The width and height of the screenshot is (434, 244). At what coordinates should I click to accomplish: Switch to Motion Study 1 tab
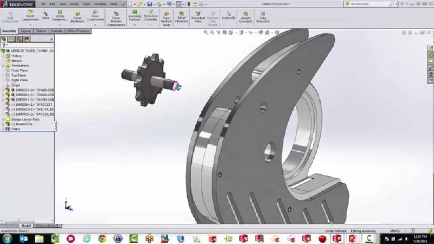(x=47, y=226)
